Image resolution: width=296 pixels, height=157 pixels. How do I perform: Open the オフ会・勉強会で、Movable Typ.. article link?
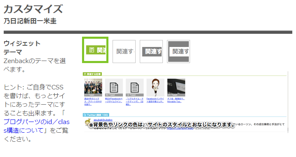176,100
